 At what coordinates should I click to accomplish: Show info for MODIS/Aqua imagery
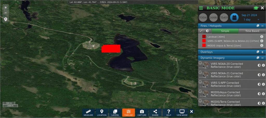coord(263,94)
